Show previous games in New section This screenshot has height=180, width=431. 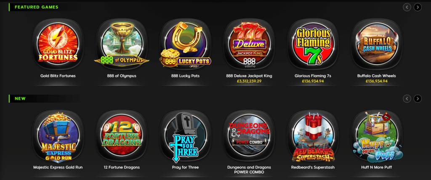click(407, 98)
